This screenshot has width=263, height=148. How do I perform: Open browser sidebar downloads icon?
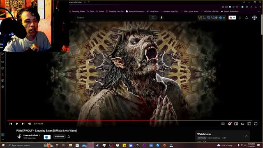click(3, 74)
